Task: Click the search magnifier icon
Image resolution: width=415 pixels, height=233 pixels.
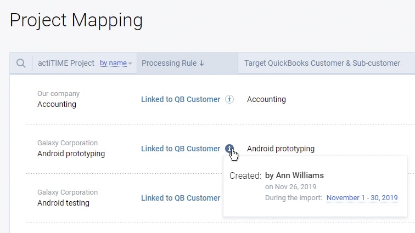Action: [21, 63]
